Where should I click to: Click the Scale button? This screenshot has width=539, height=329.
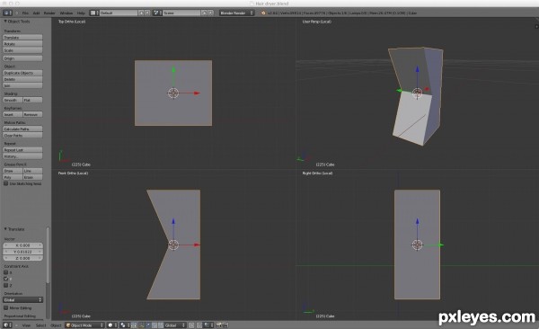coord(22,50)
